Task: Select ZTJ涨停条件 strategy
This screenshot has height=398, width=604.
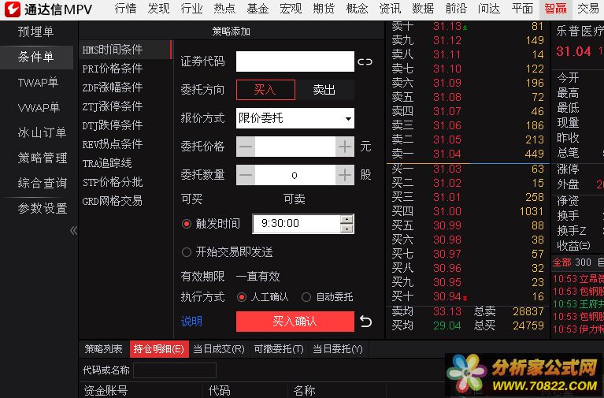Action: tap(113, 106)
